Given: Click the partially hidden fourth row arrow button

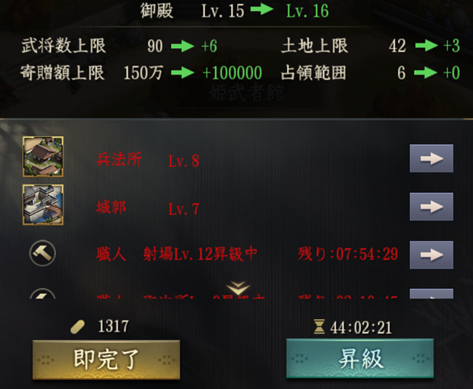Looking at the screenshot, I should (431, 294).
